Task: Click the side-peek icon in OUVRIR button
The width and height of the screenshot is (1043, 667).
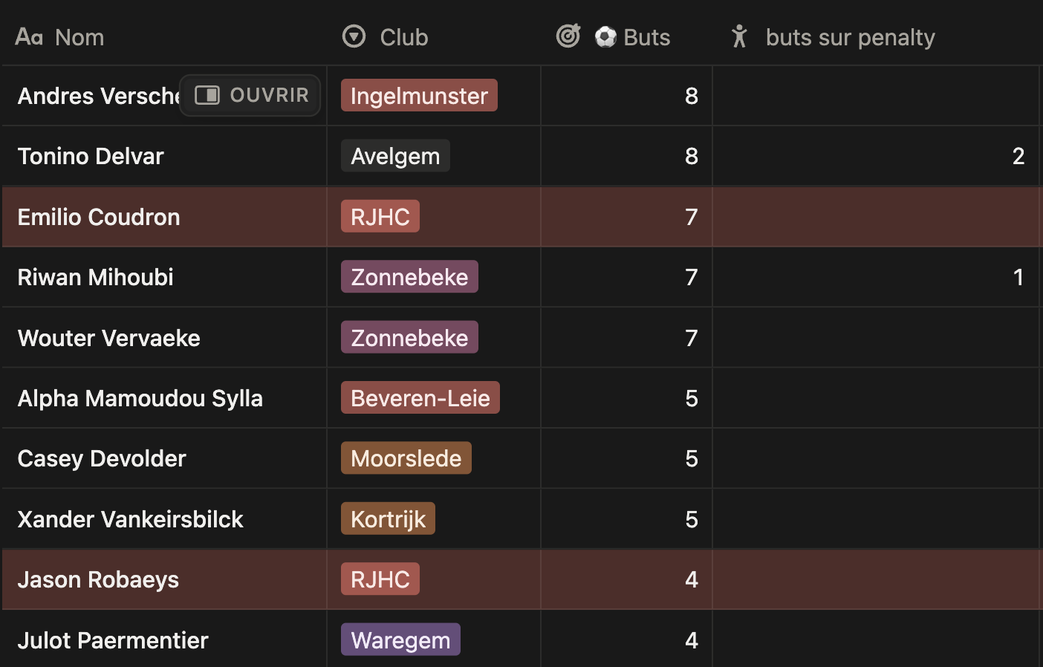Action: 207,95
